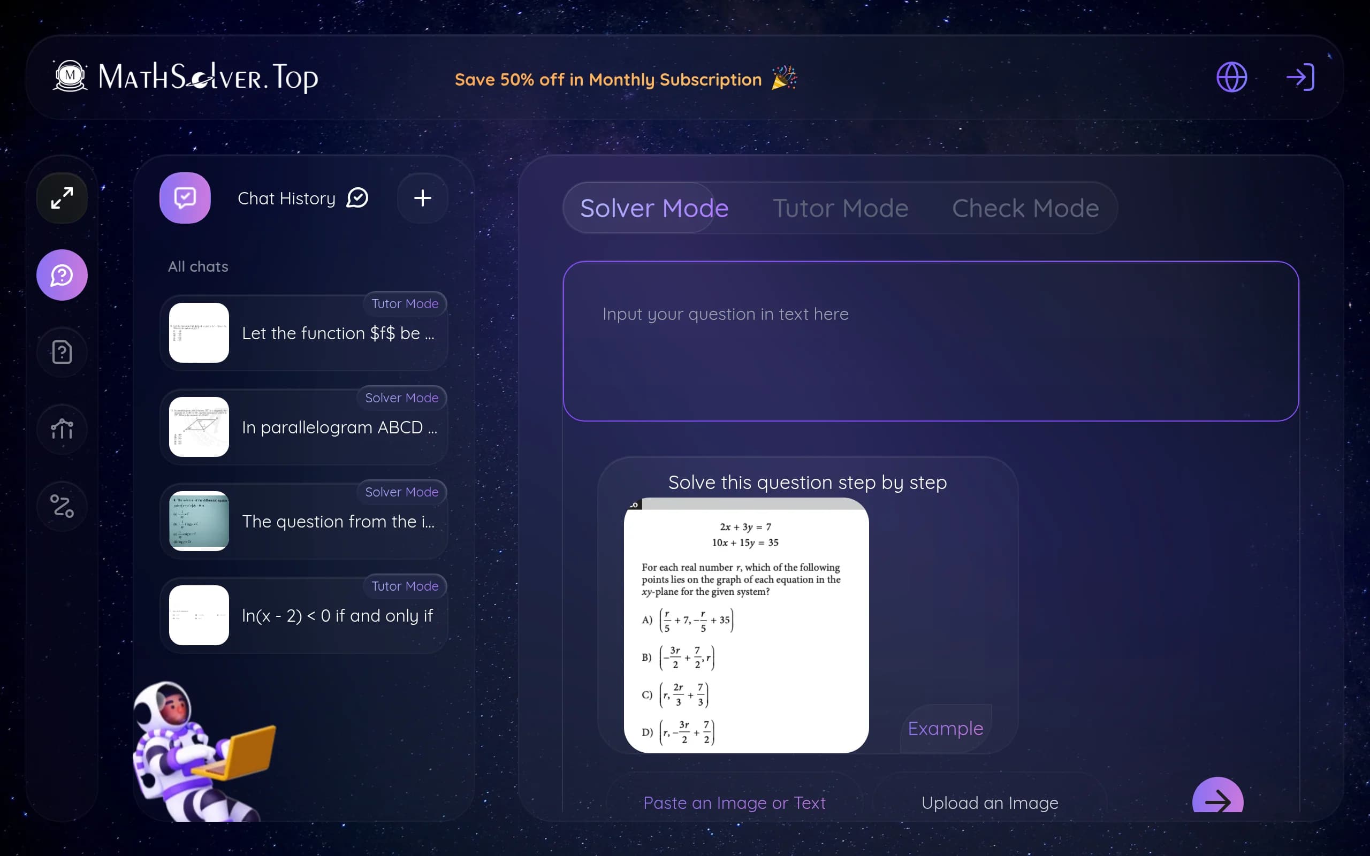Focus the question text input field
This screenshot has width=1370, height=856.
pyautogui.click(x=931, y=341)
